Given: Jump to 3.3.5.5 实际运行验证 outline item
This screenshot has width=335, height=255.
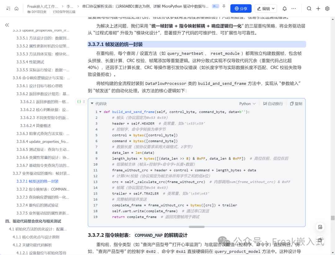Looking at the screenshot, I should (43, 70).
